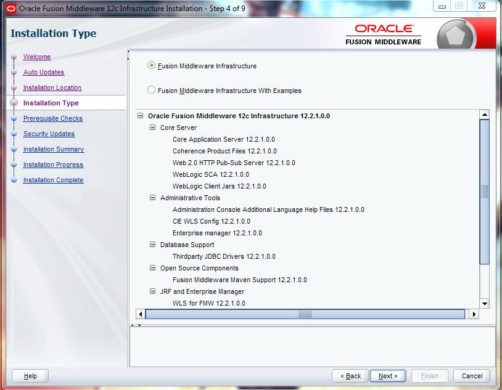Open the Auto Updates step
This screenshot has width=502, height=390.
44,72
